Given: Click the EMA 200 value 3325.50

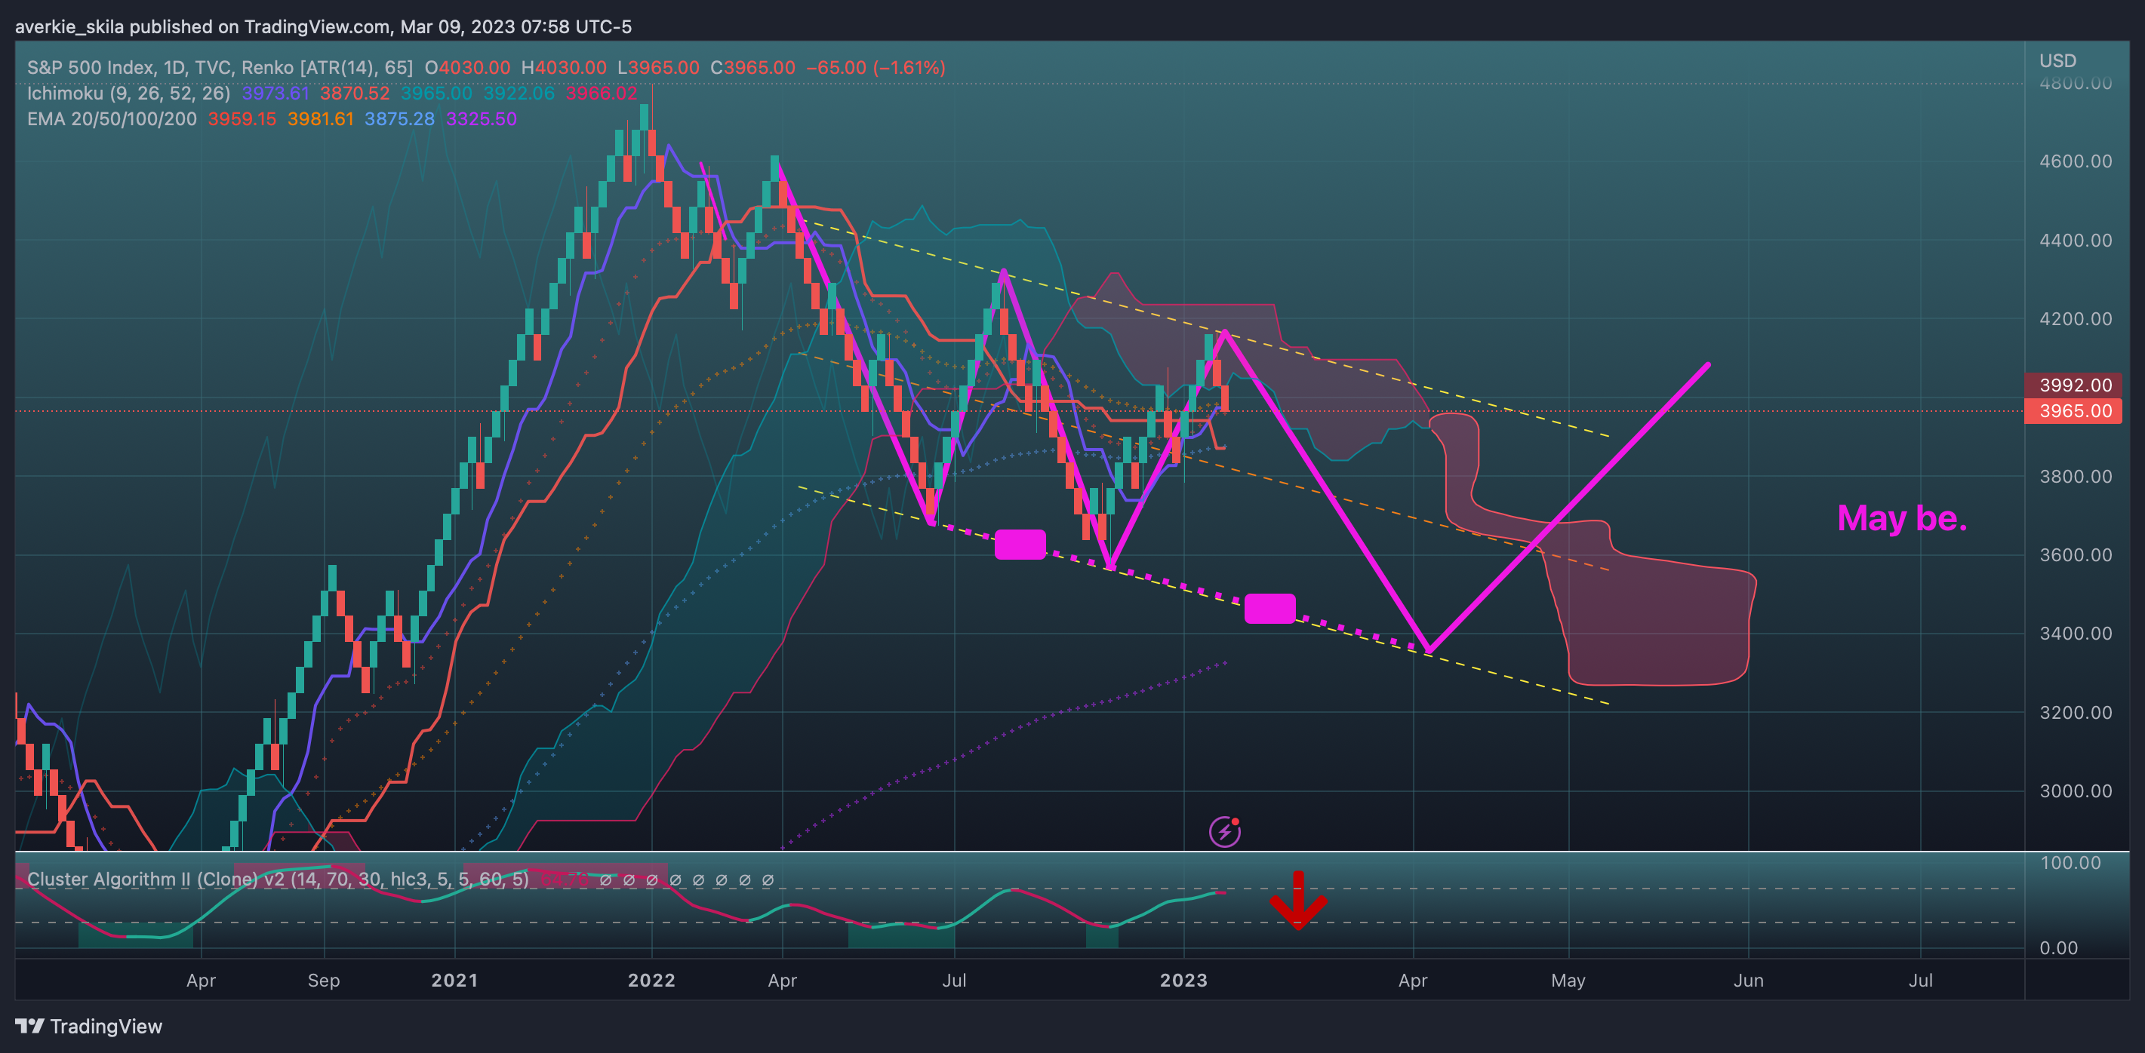Looking at the screenshot, I should (x=482, y=119).
